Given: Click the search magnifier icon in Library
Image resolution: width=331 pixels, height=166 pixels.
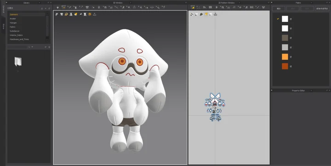Looking at the screenshot, I should 29,47.
